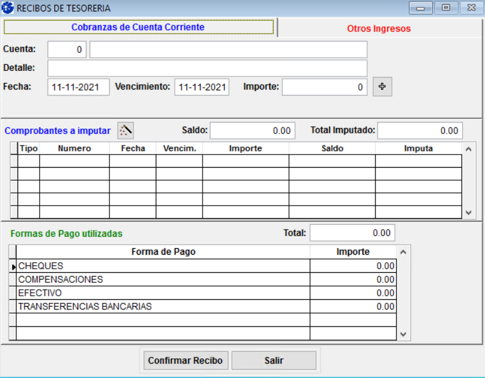This screenshot has width=485, height=378.
Task: Select the COMPENSACIONES payment row
Action: click(162, 279)
